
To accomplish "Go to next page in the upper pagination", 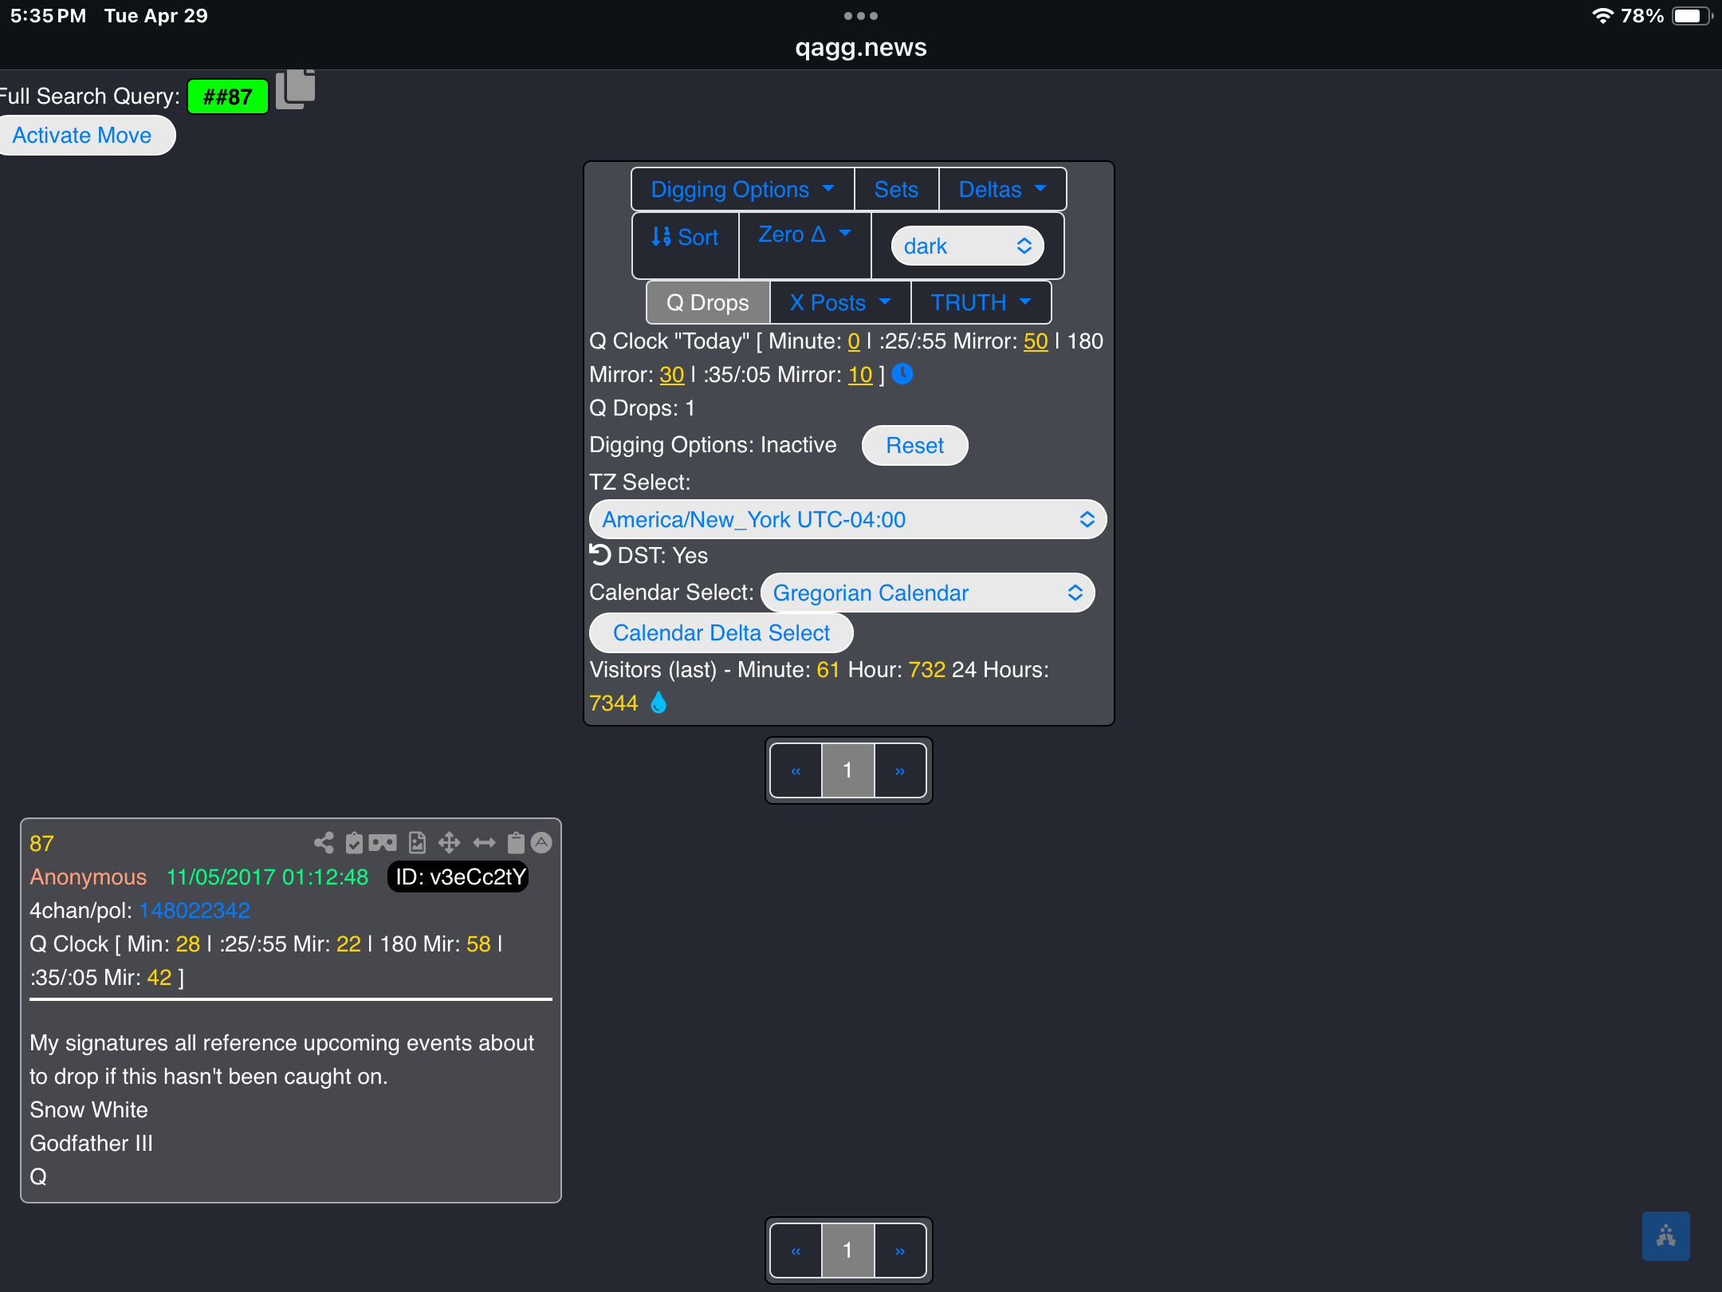I will tap(900, 770).
